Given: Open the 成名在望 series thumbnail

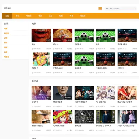Looking at the screenshot, I should (41, 93).
